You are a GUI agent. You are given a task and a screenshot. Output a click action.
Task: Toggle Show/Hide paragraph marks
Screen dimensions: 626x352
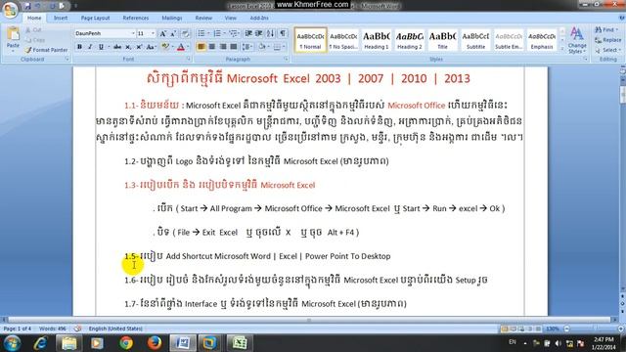tap(283, 34)
